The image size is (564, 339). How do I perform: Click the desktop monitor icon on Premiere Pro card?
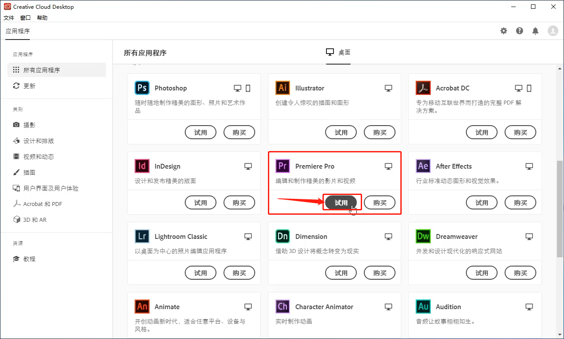point(388,166)
